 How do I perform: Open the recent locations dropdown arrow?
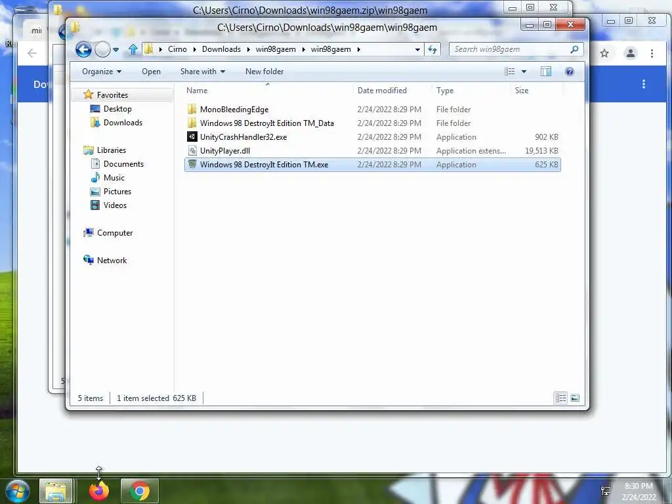coord(115,50)
